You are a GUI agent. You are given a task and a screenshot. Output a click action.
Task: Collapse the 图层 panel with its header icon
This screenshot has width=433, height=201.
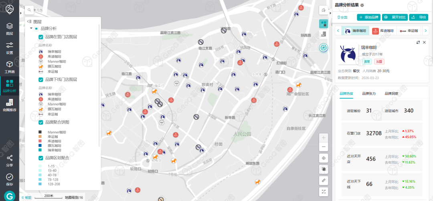click(29, 22)
